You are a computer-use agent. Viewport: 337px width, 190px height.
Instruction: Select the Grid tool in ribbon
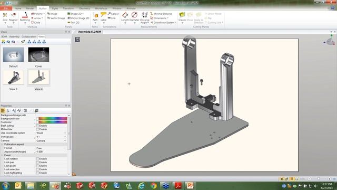pyautogui.click(x=5, y=17)
